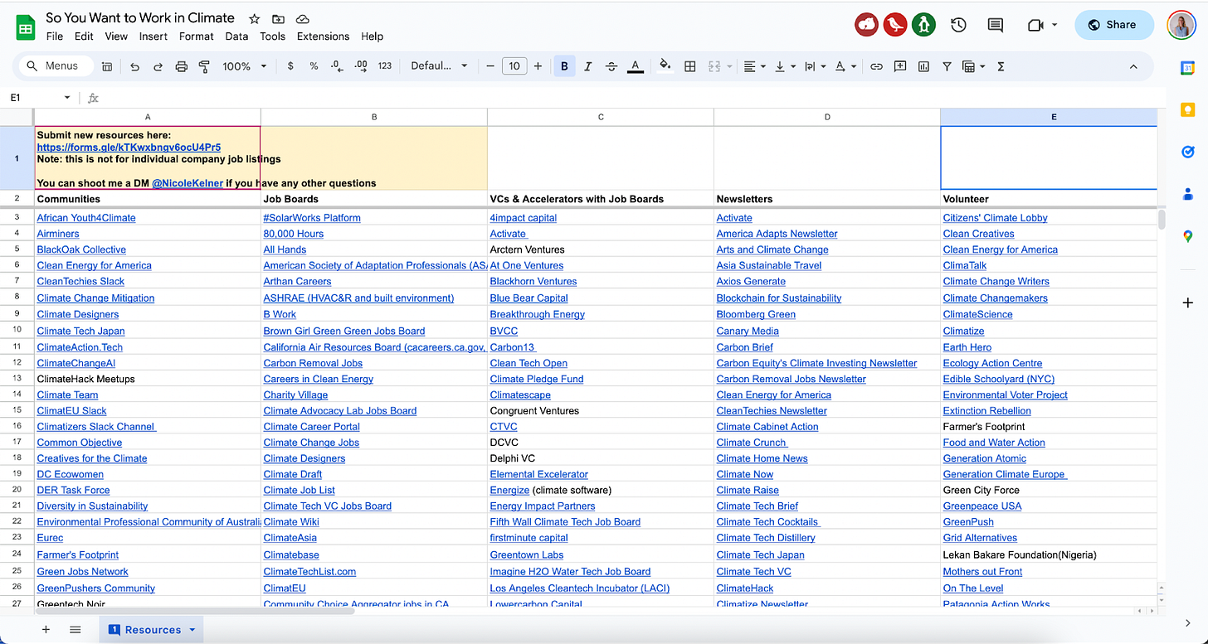The height and width of the screenshot is (644, 1208).
Task: Open text rotation dropdown
Action: pyautogui.click(x=845, y=66)
